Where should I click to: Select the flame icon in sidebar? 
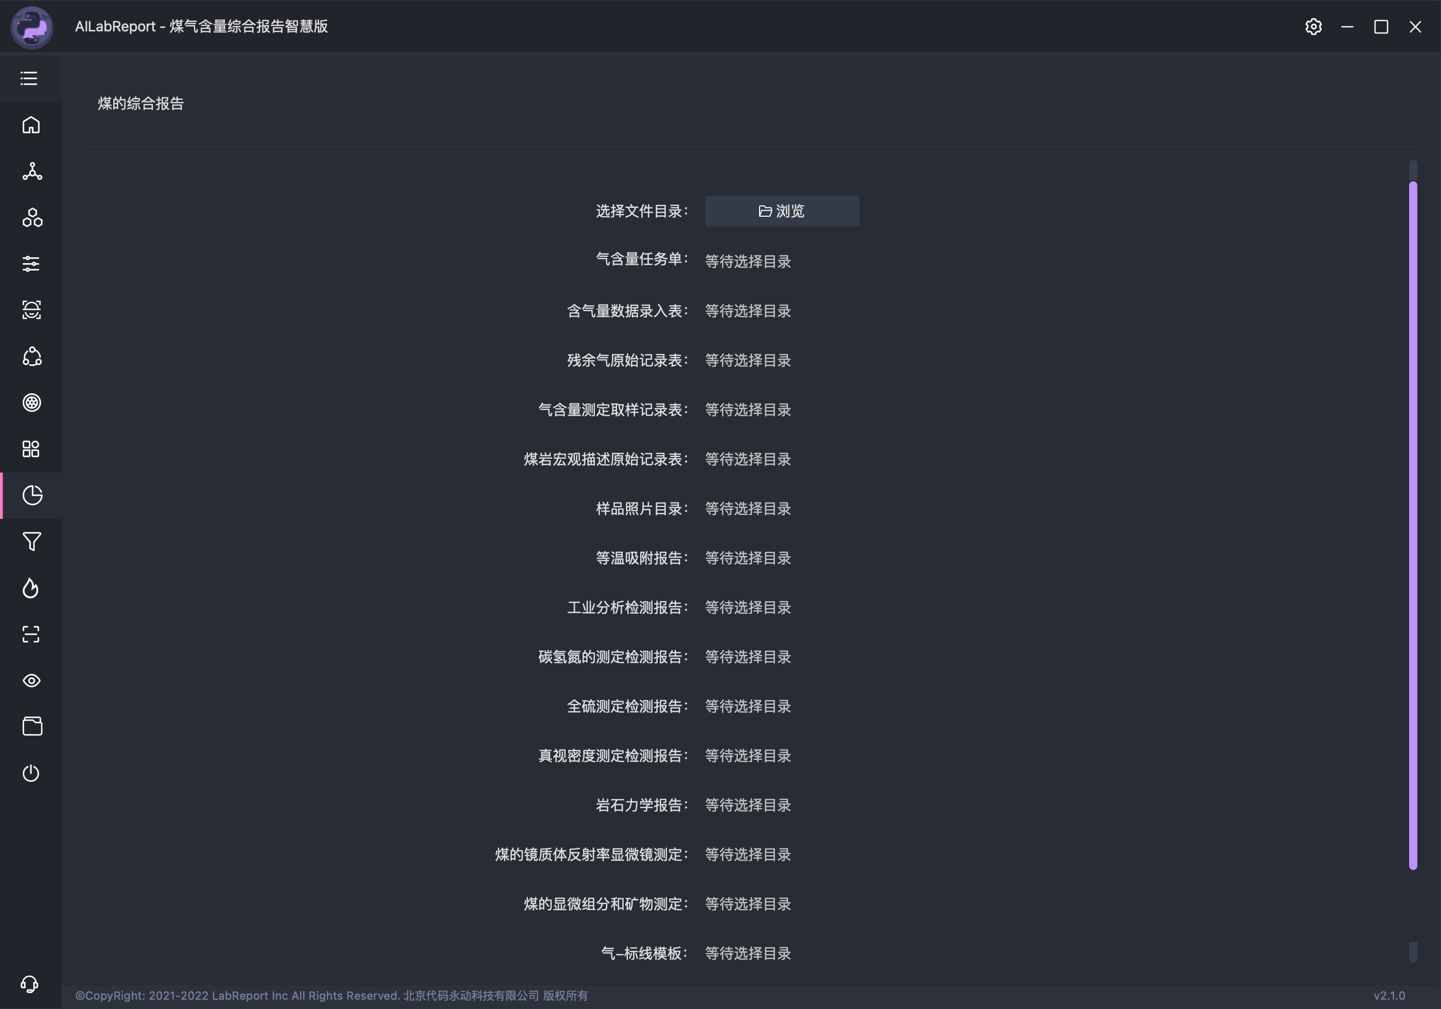click(x=31, y=588)
